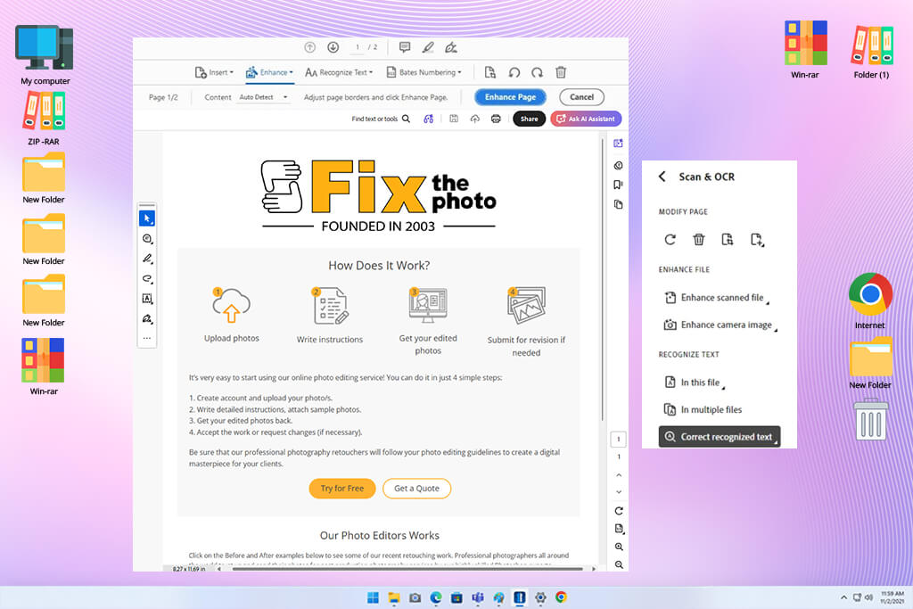Screen dimensions: 913x609
Task: Open the top right-rail panel icon
Action: pyautogui.click(x=619, y=144)
